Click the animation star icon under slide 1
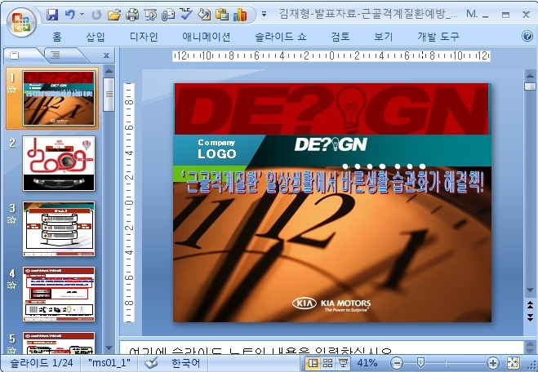 (x=12, y=90)
